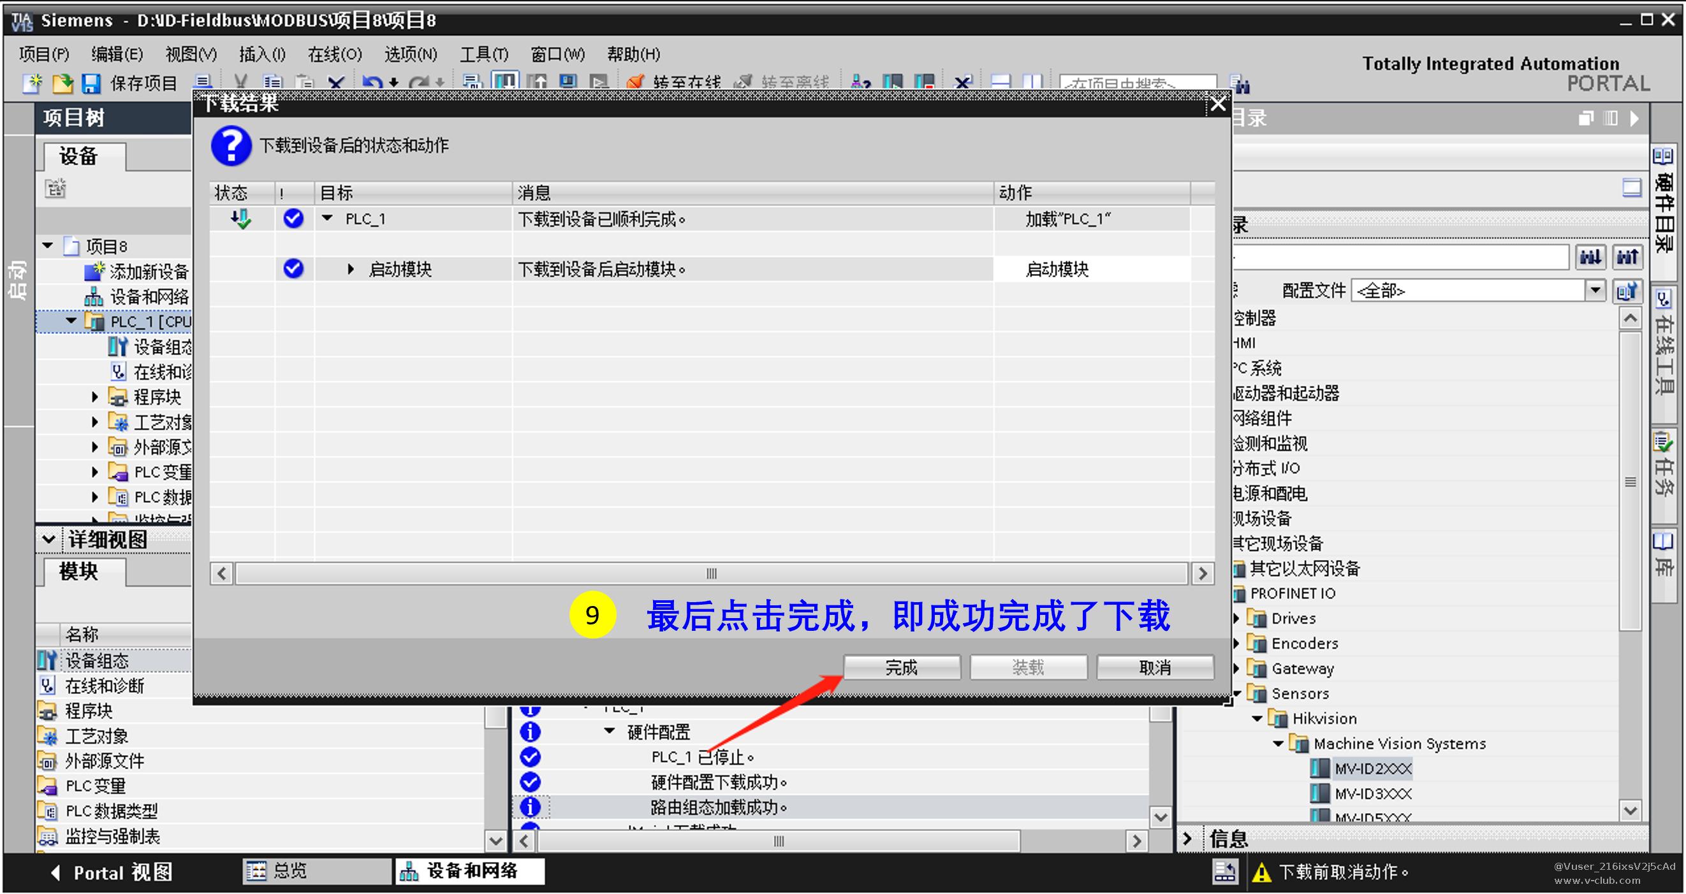
Task: Click MV-ID2XXX module in catalog
Action: 1373,769
